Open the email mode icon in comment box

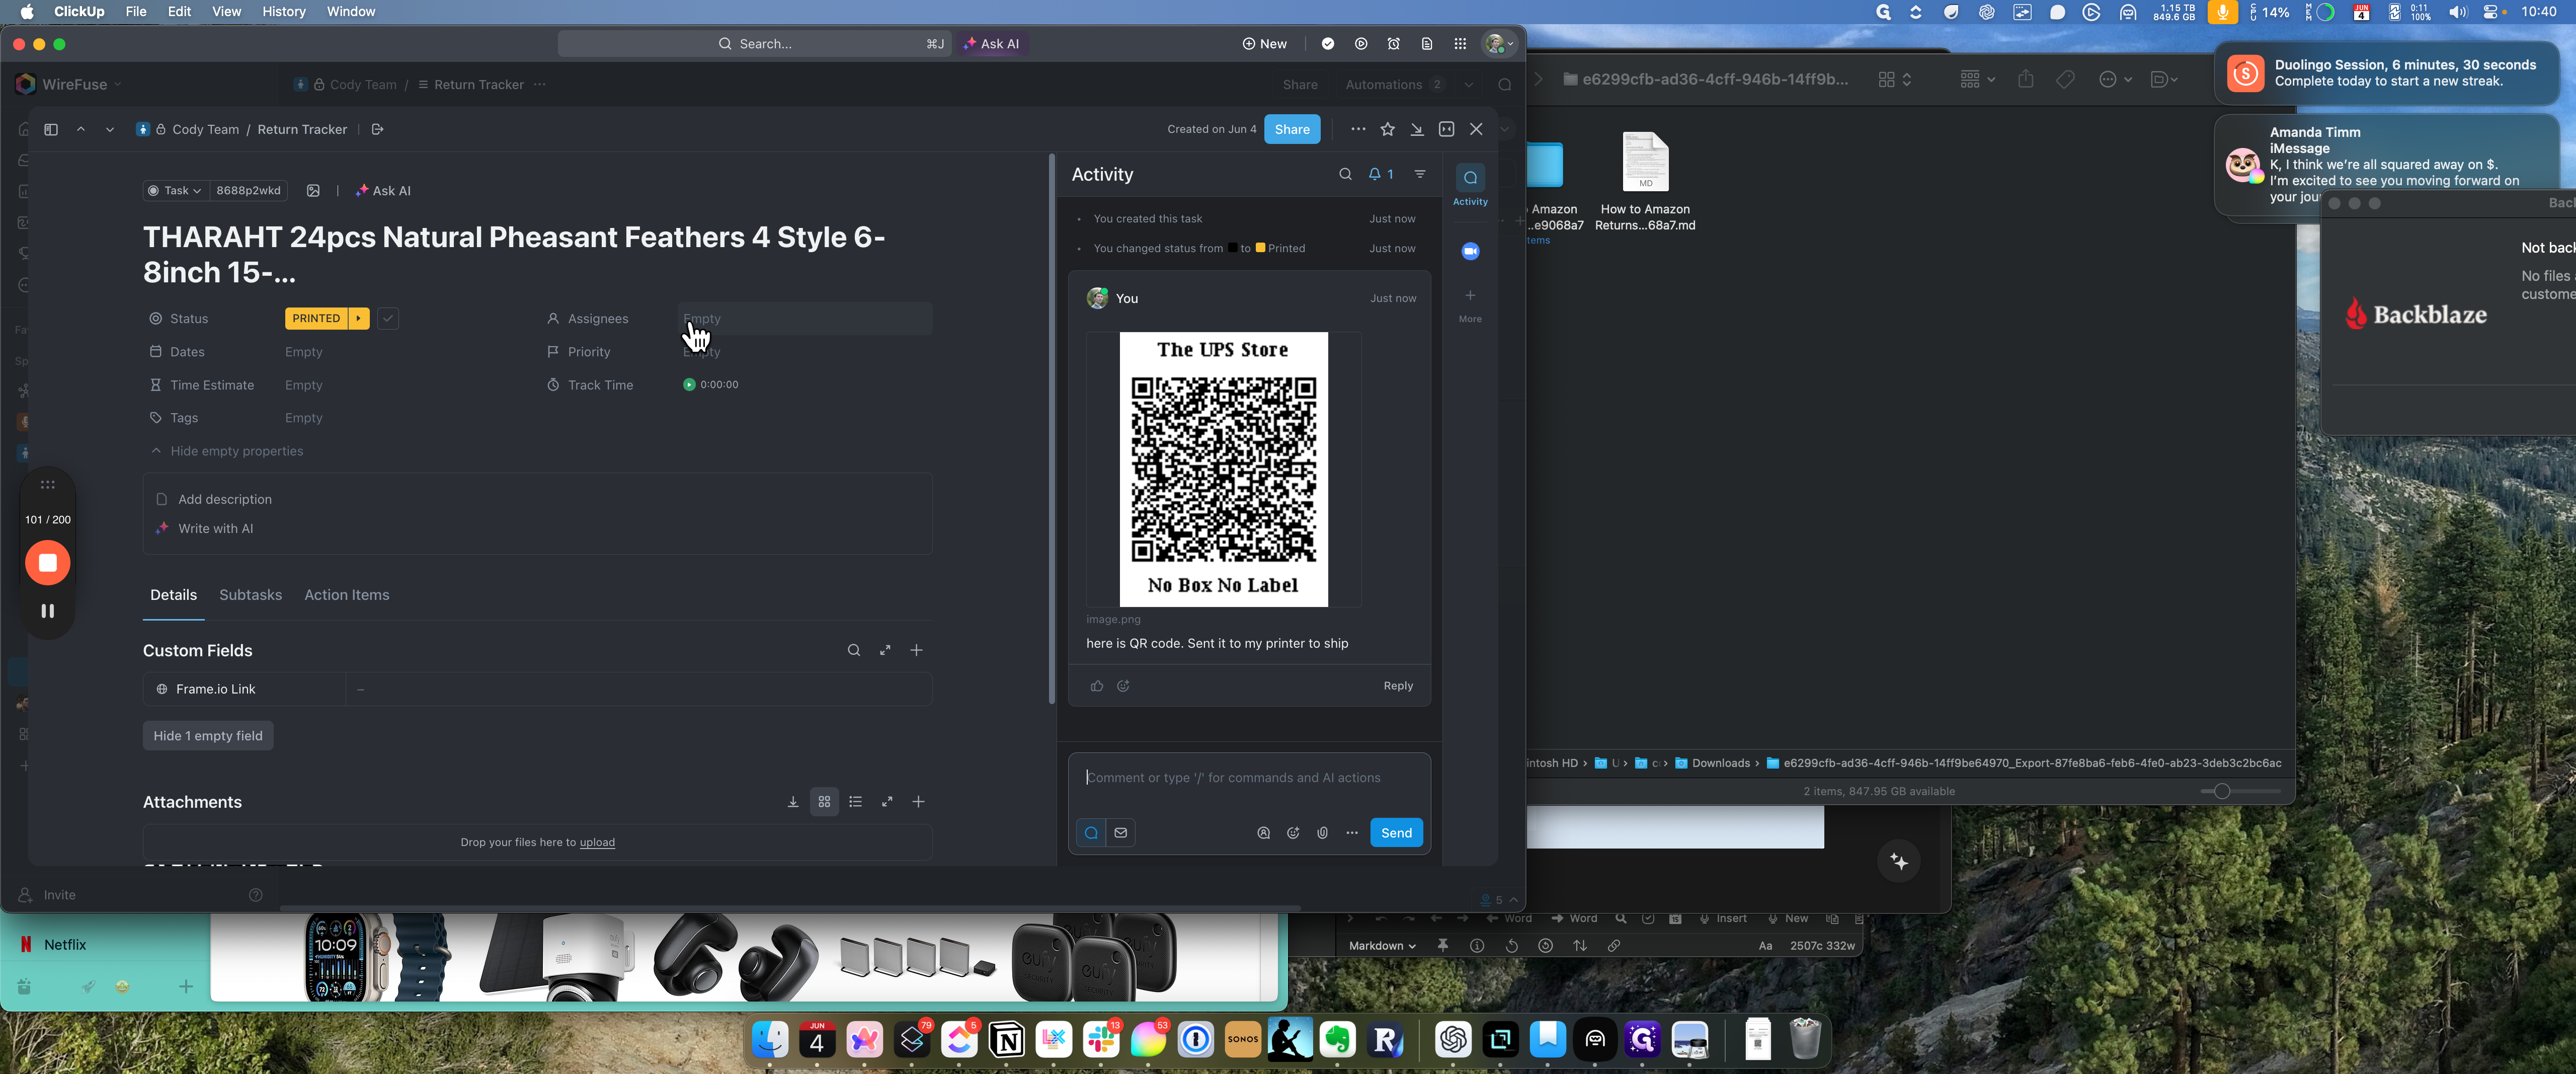(1121, 833)
